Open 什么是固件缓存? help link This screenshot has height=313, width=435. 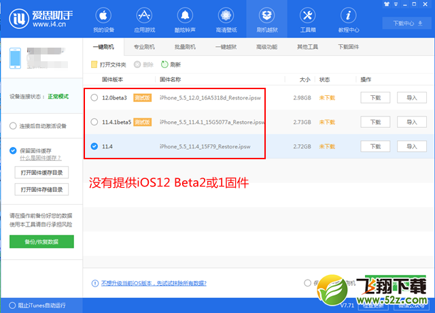tap(41, 158)
